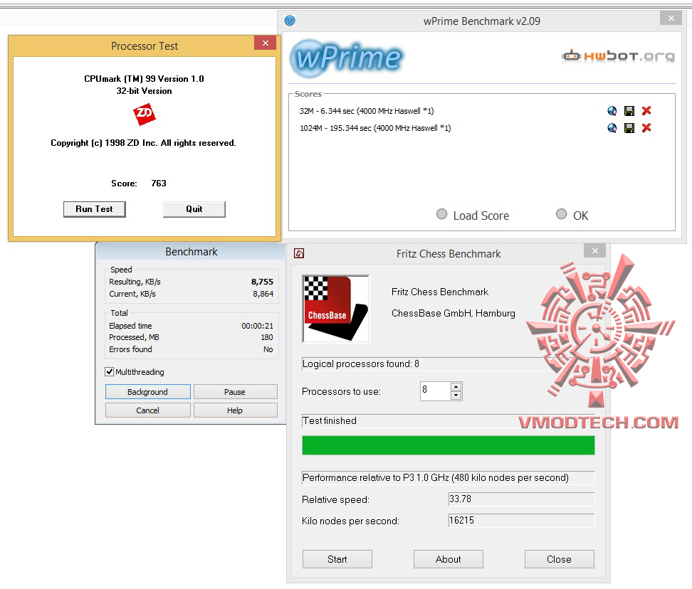Delete the 32M score with red X
The width and height of the screenshot is (692, 589).
(x=646, y=111)
